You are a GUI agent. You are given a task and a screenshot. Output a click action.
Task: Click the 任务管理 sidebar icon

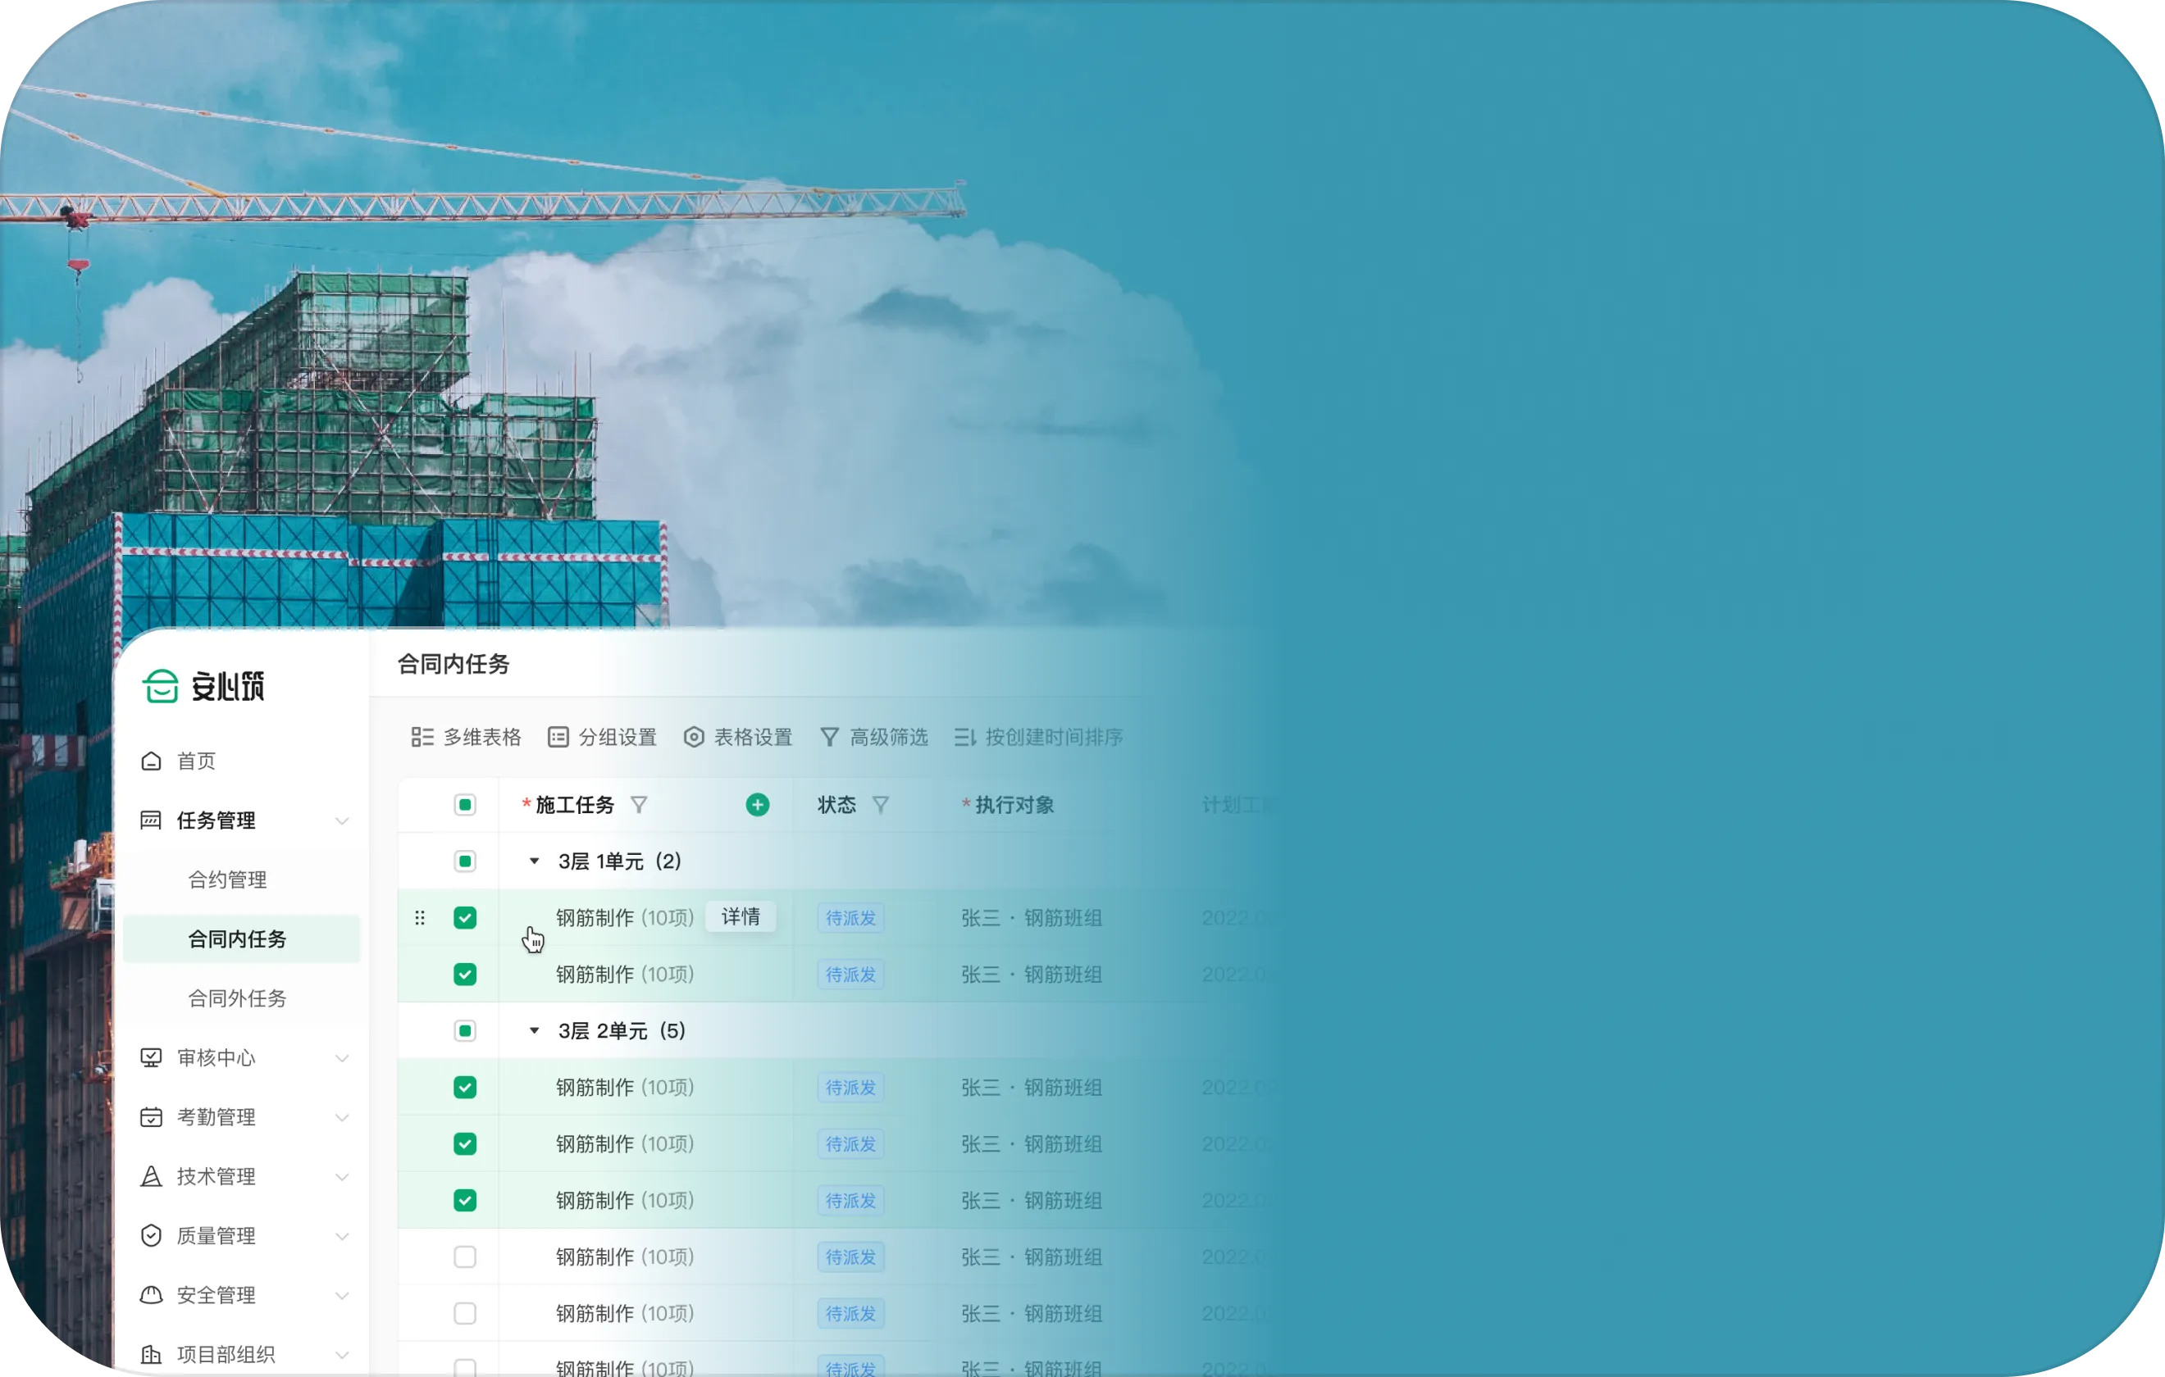coord(151,820)
